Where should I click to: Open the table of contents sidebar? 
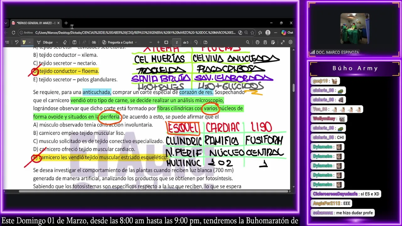click(x=7, y=42)
